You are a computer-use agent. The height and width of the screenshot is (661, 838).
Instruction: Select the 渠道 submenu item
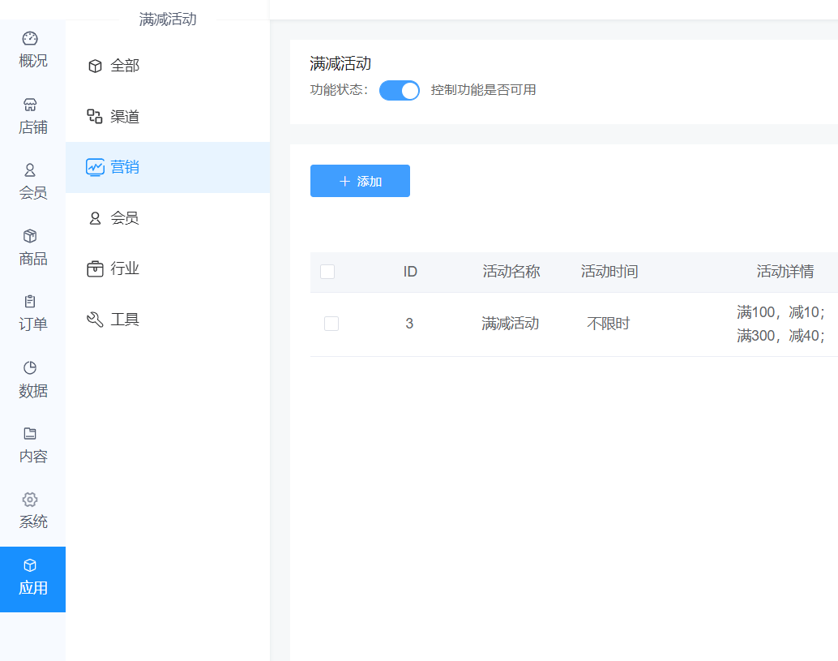125,117
